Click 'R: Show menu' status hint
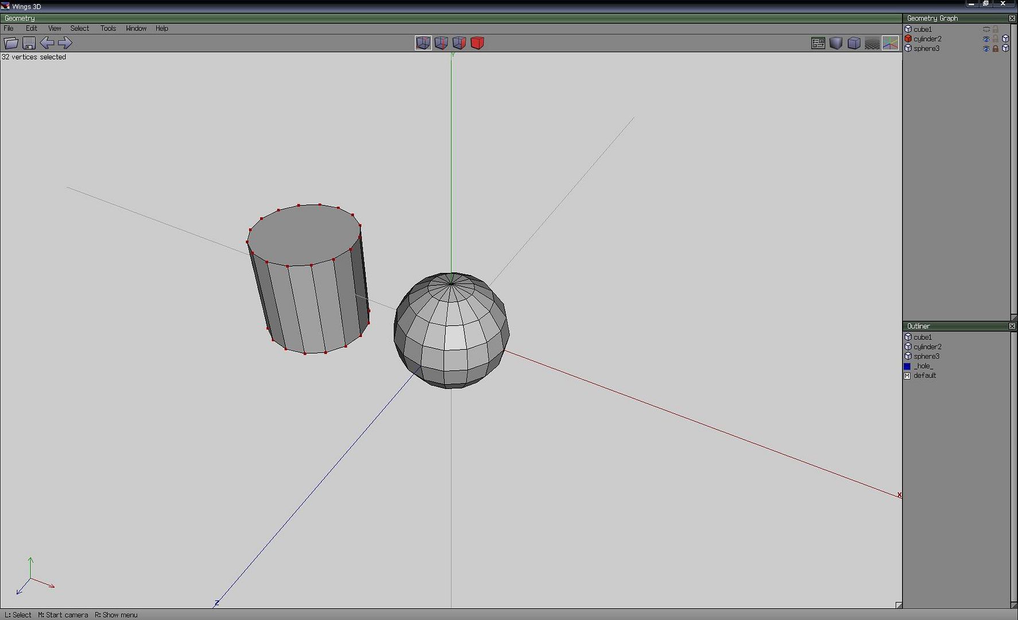The image size is (1018, 620). (x=116, y=615)
